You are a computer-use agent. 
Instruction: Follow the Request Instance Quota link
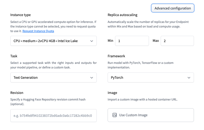coord(38,31)
